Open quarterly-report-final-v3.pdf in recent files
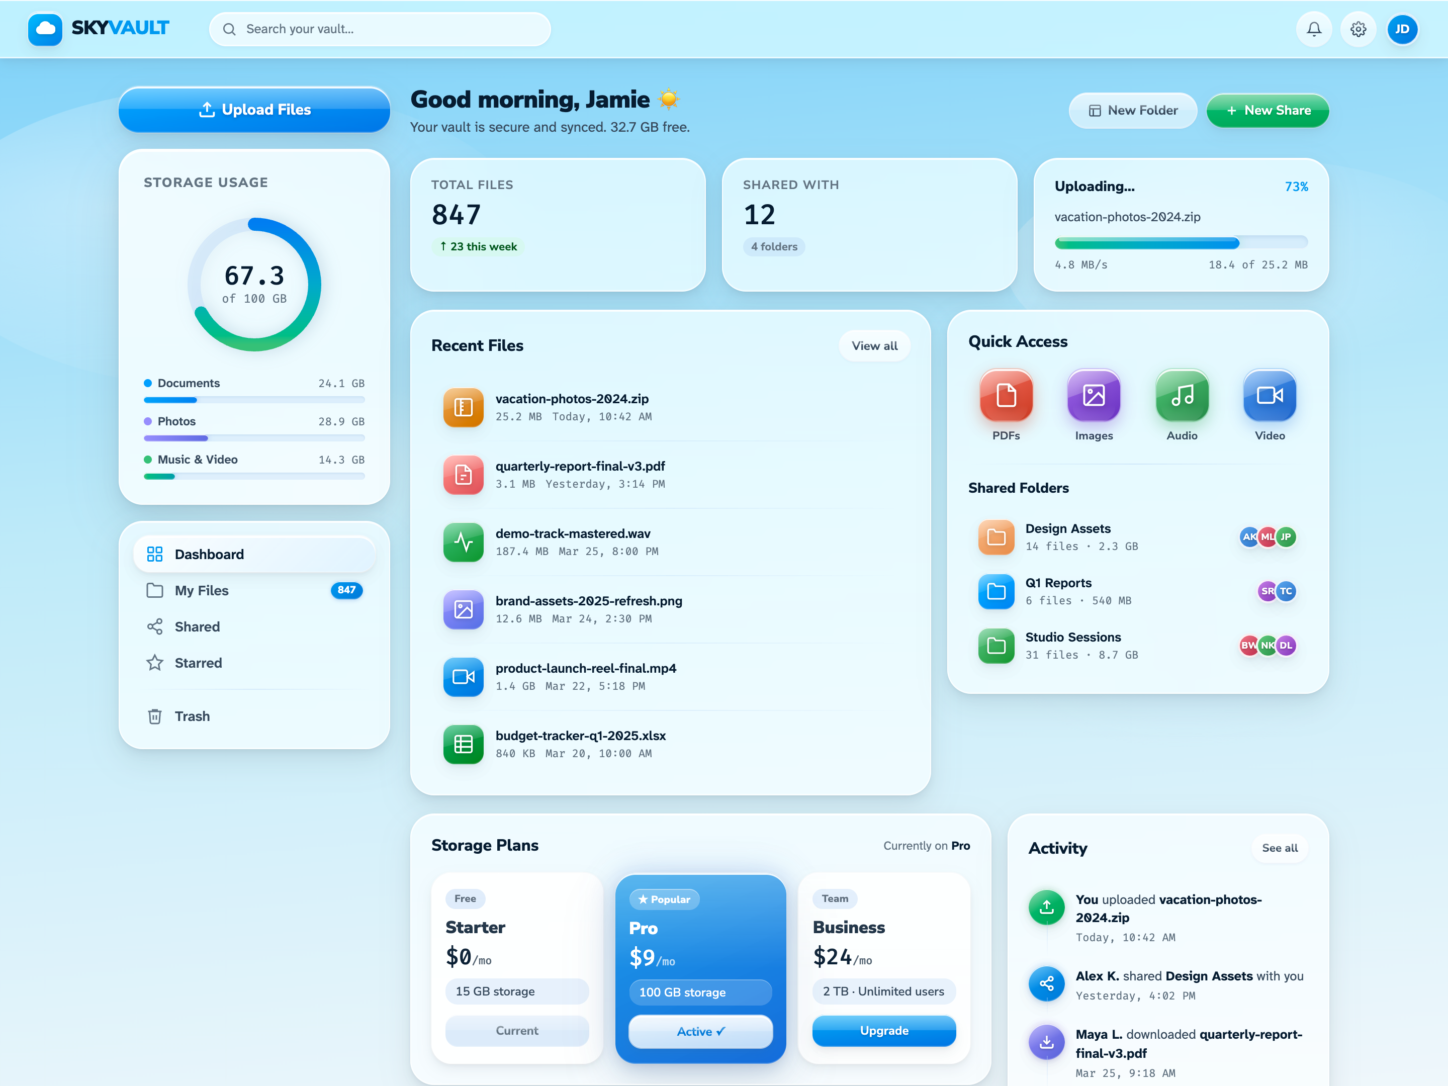This screenshot has width=1448, height=1086. pos(579,466)
